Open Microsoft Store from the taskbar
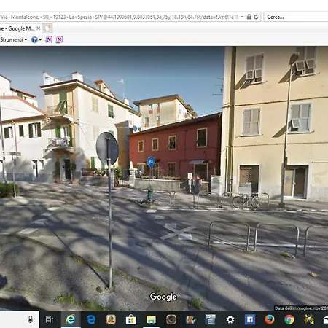 coord(130,319)
